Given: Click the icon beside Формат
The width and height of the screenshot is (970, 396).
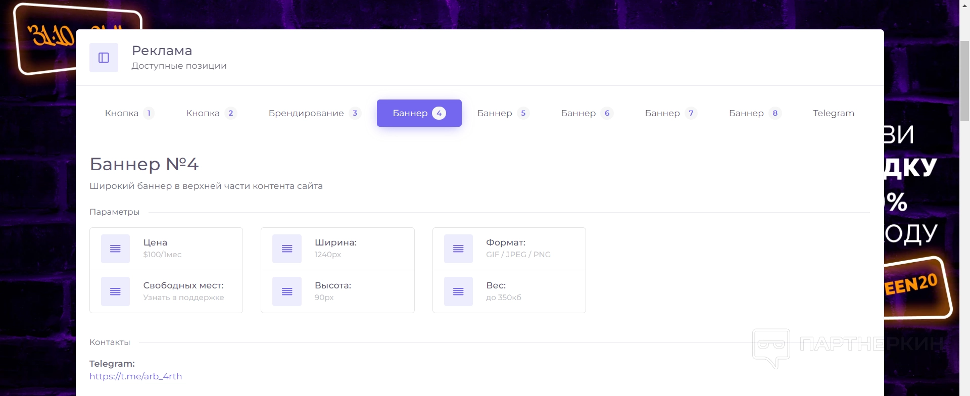Looking at the screenshot, I should click(458, 249).
